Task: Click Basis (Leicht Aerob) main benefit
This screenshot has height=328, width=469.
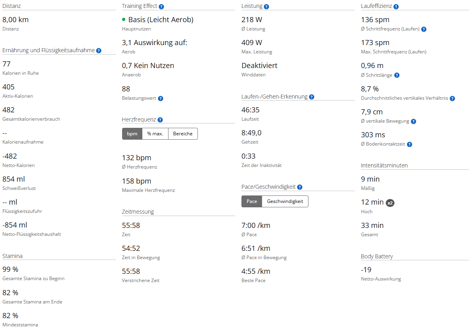Action: 161,20
